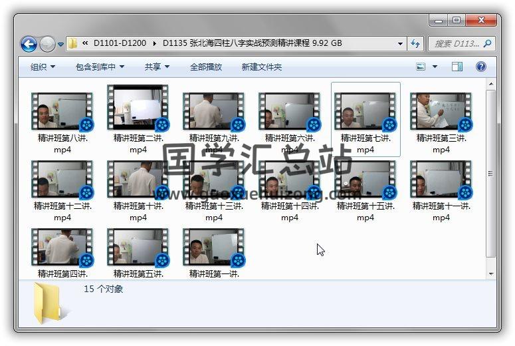Screen dimensions: 515x346
Task: Open the 共享 menu
Action: (157, 67)
